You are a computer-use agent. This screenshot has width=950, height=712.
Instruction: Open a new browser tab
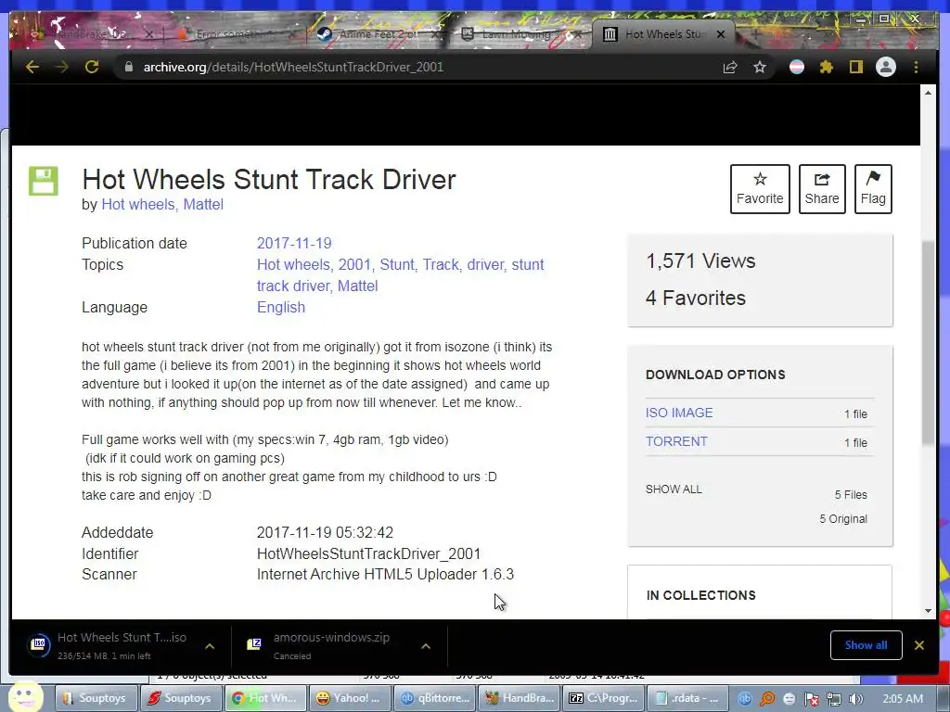[755, 34]
